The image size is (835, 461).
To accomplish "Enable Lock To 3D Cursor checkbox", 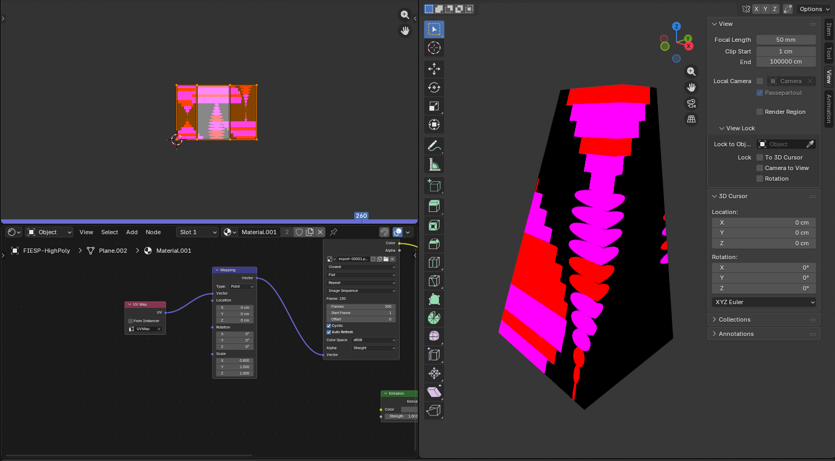I will pos(760,157).
